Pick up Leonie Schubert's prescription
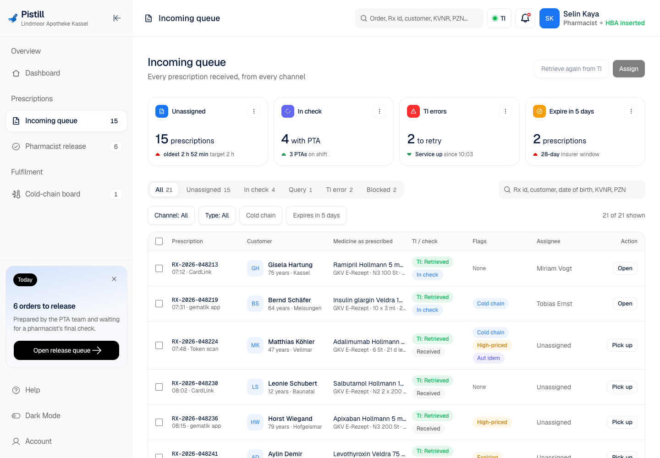 point(622,387)
